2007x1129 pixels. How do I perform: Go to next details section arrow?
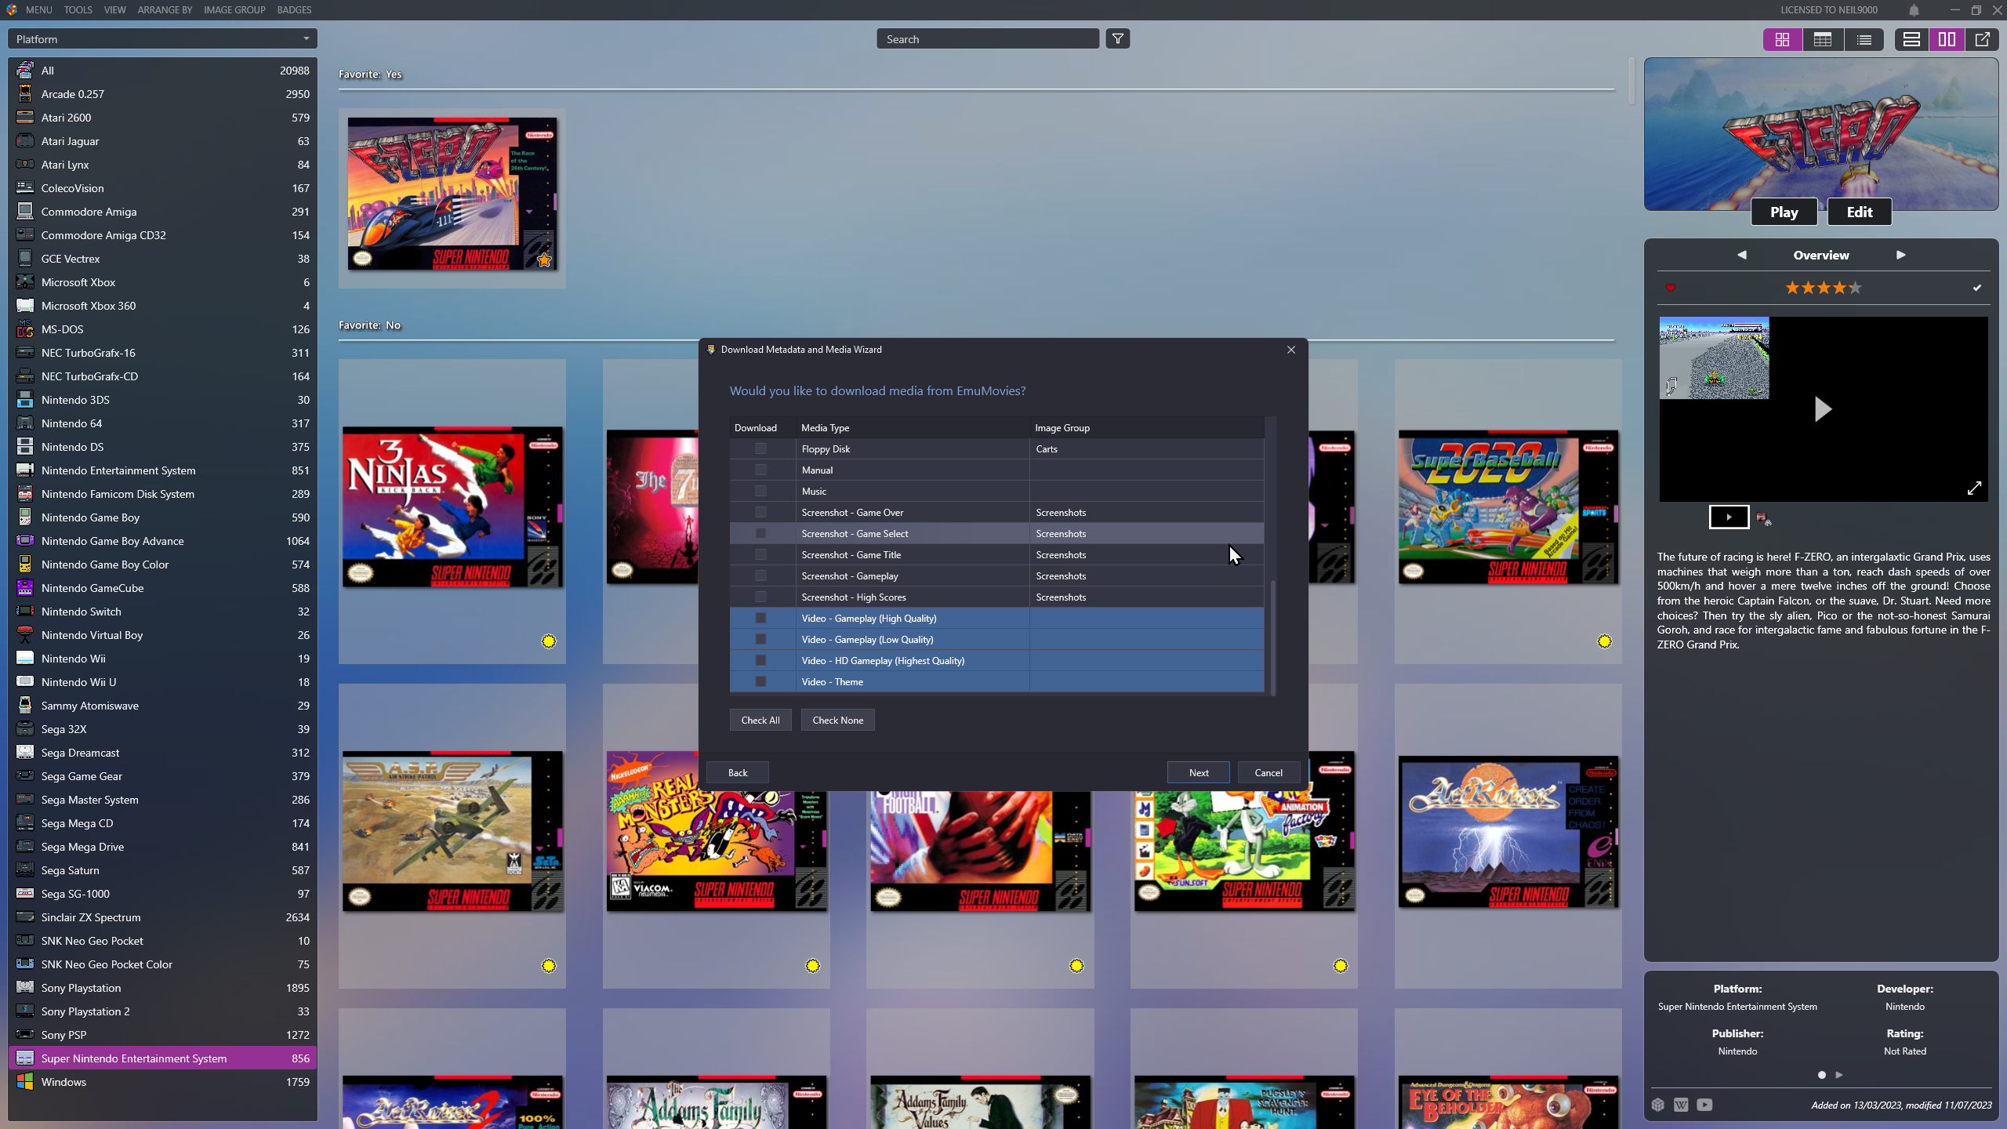(1900, 255)
